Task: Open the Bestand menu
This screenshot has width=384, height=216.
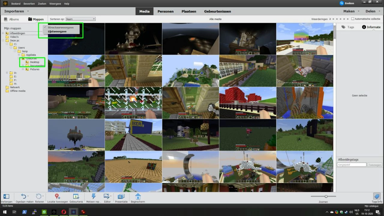Action: tap(16, 4)
